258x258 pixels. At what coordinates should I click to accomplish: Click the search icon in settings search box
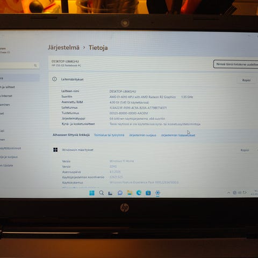coord(35,66)
